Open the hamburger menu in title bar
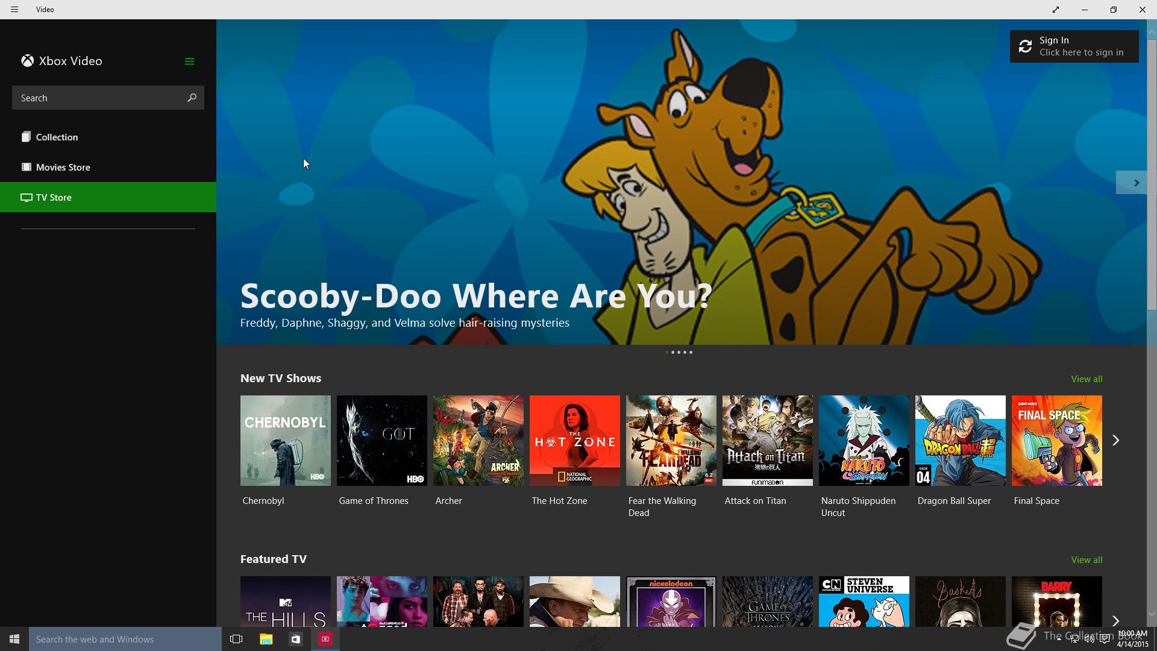 click(x=14, y=10)
